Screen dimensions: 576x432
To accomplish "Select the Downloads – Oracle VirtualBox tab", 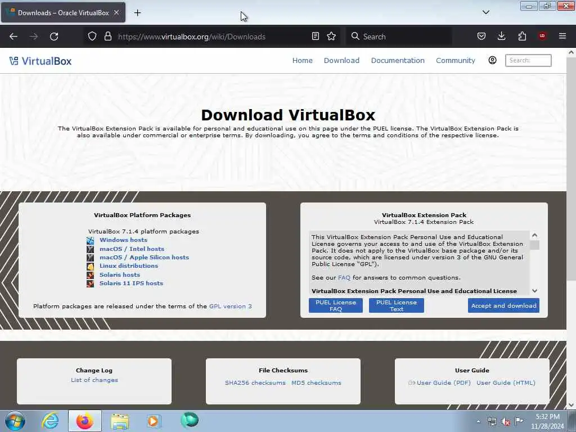I will click(63, 12).
